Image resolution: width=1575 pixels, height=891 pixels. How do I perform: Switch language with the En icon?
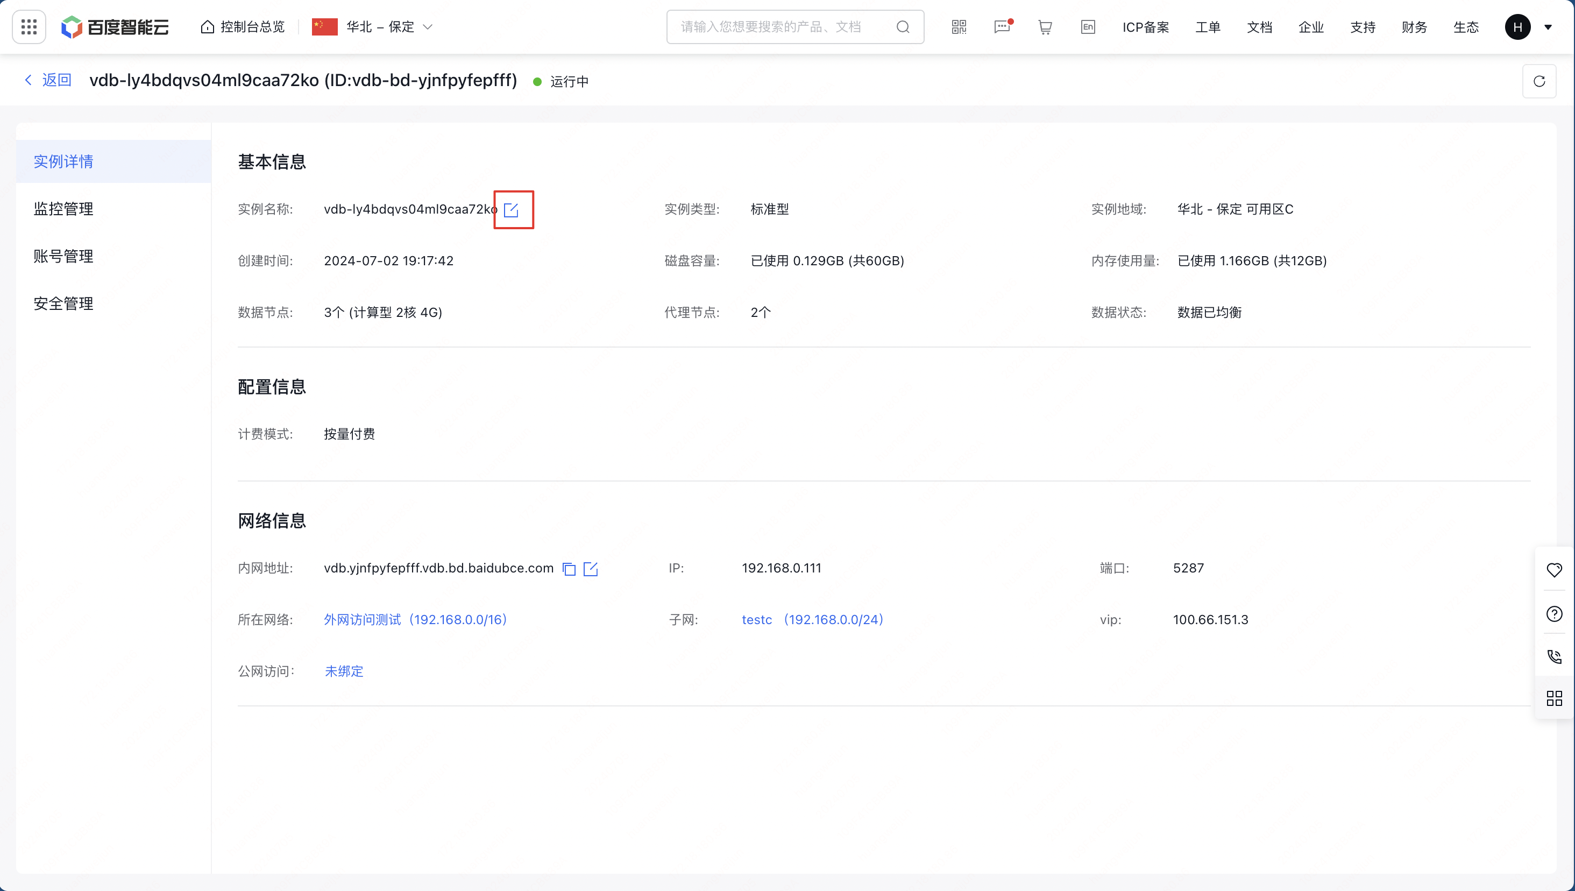pos(1088,27)
